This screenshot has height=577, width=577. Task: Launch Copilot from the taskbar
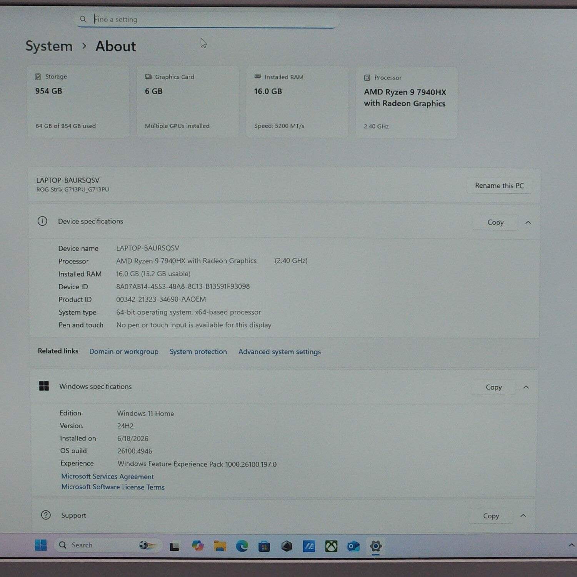(x=197, y=545)
